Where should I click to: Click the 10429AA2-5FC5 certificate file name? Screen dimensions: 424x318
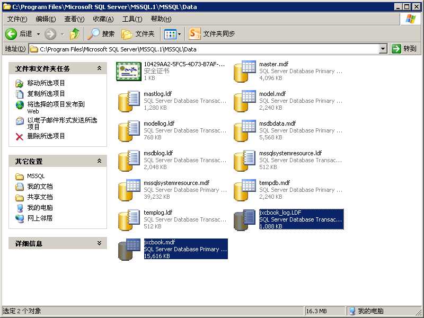pos(184,64)
